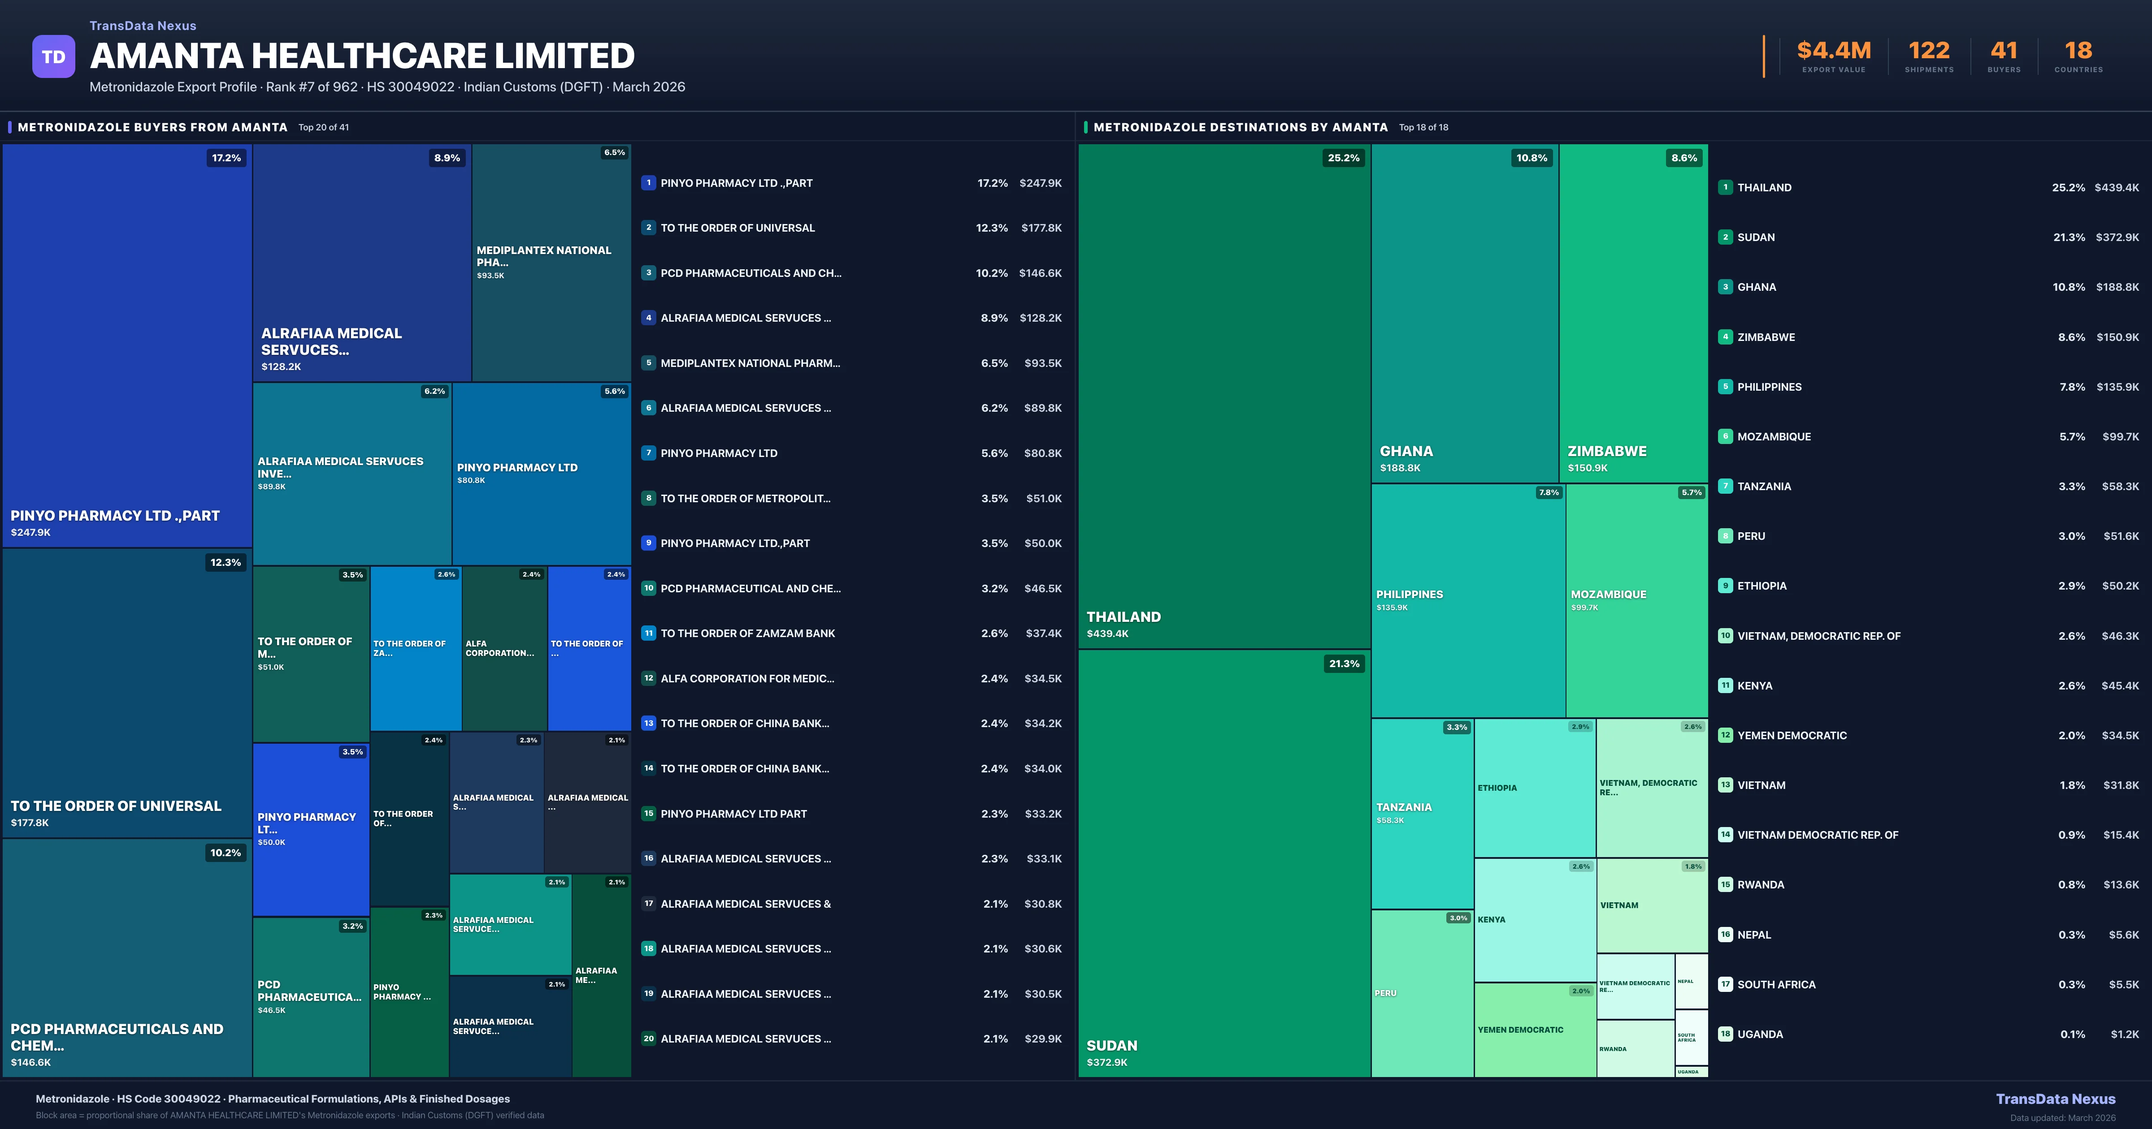Click rank badge 1 beside Pinyo Pharmacy
Viewport: 2152px width, 1129px height.
click(x=648, y=183)
